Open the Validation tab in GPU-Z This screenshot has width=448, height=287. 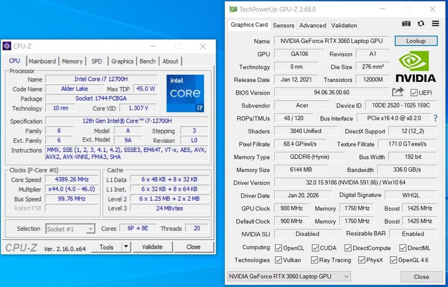[344, 26]
